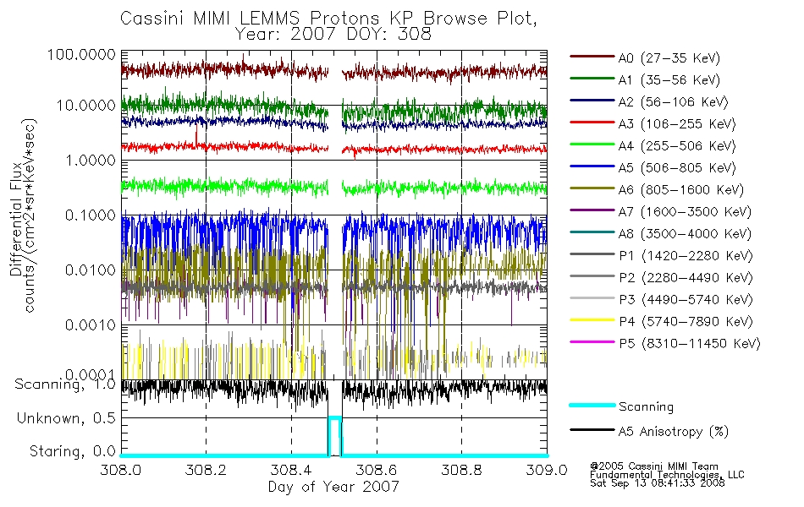804x507 pixels.
Task: Click the 308.4 x-axis tick label
Action: point(291,470)
